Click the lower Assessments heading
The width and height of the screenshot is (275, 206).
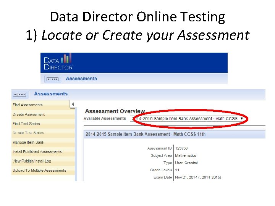click(51, 94)
